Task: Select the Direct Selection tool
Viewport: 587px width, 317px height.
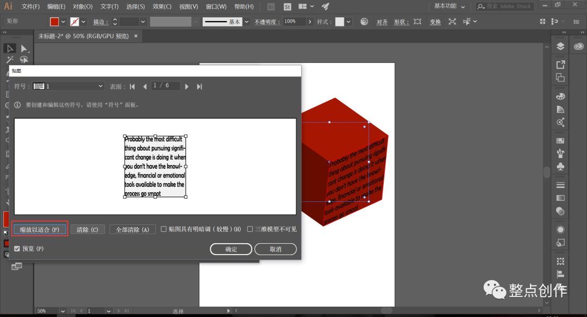Action: pos(24,49)
